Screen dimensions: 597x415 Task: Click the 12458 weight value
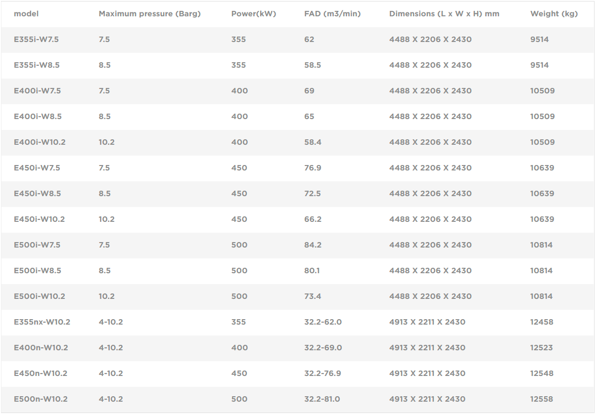[542, 322]
